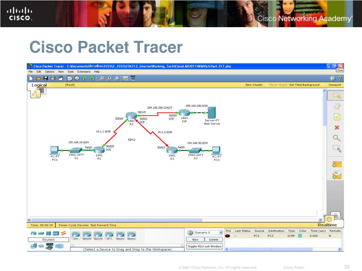Select the End Devices category icon
Image resolution: width=362 pixels, height=271 pixels.
click(x=34, y=246)
